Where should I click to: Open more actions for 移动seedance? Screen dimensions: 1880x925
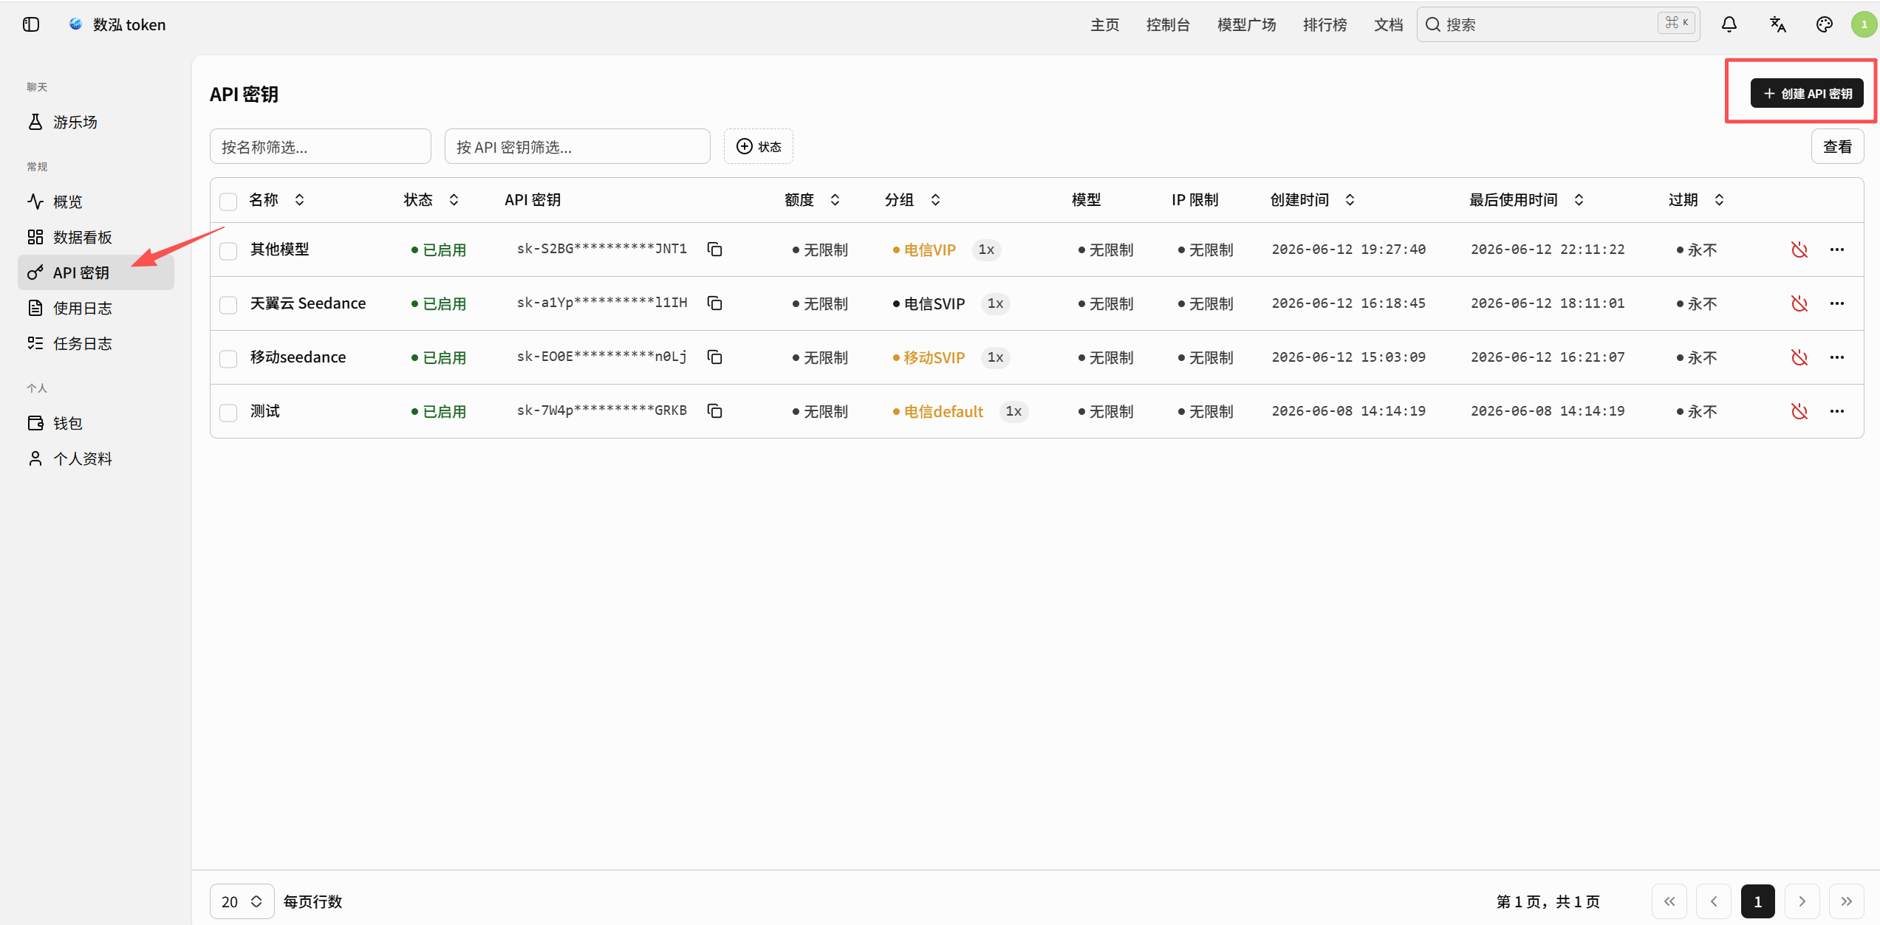click(1837, 357)
